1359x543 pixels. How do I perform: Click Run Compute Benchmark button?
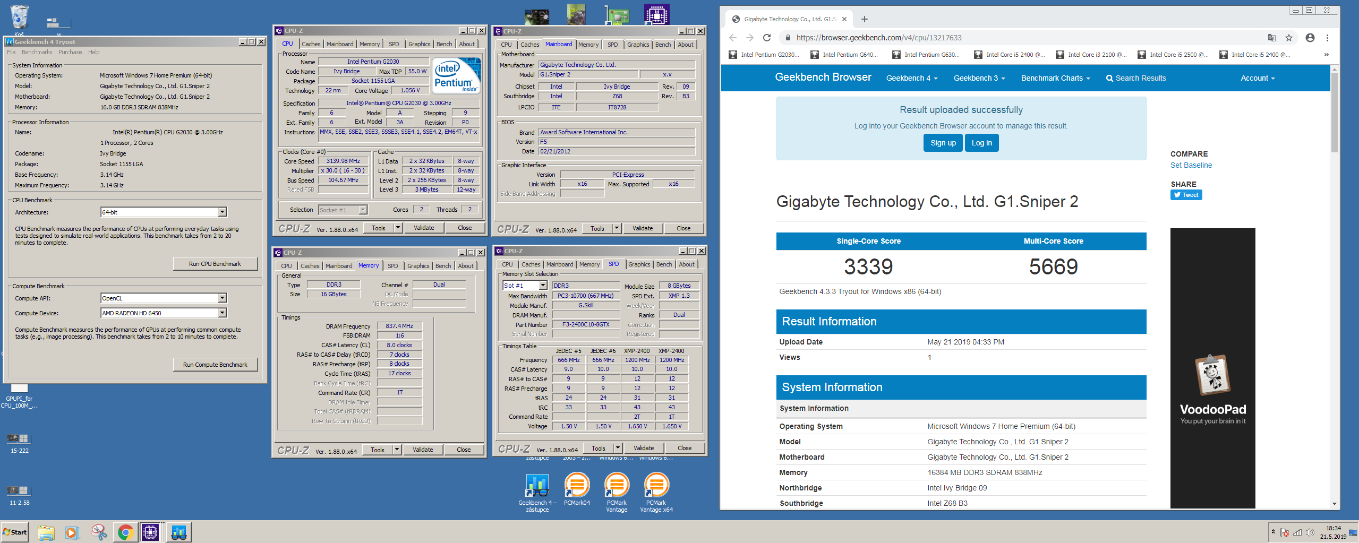[215, 365]
